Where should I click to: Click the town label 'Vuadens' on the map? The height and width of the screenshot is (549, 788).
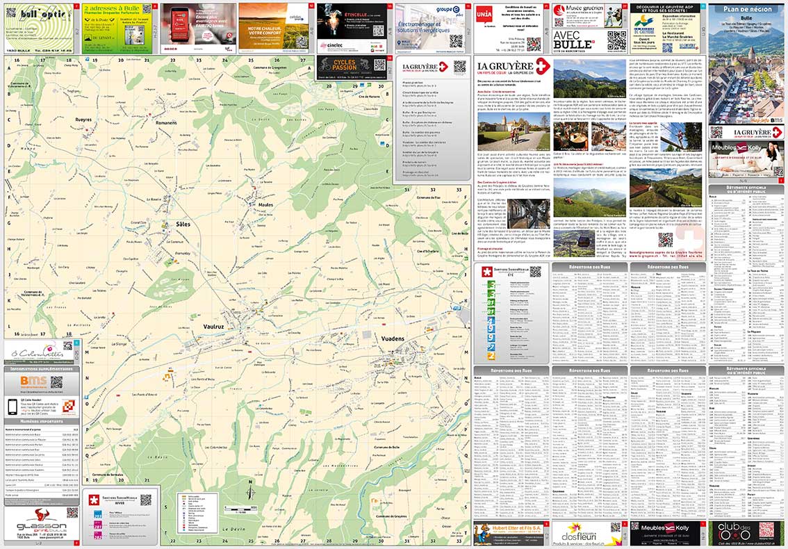click(393, 338)
